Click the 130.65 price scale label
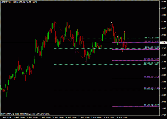Image resolution: width=167 pixels, height=119 pixels. click(163, 95)
